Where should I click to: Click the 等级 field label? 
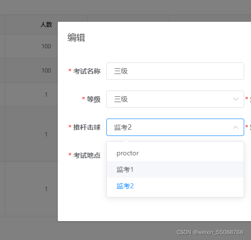pyautogui.click(x=94, y=99)
